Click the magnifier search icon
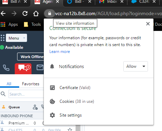Image resolution: width=162 pixels, height=131 pixels. point(3,94)
